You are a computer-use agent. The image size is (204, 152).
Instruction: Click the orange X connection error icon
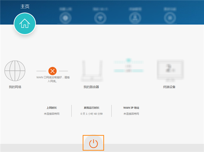point(52,71)
